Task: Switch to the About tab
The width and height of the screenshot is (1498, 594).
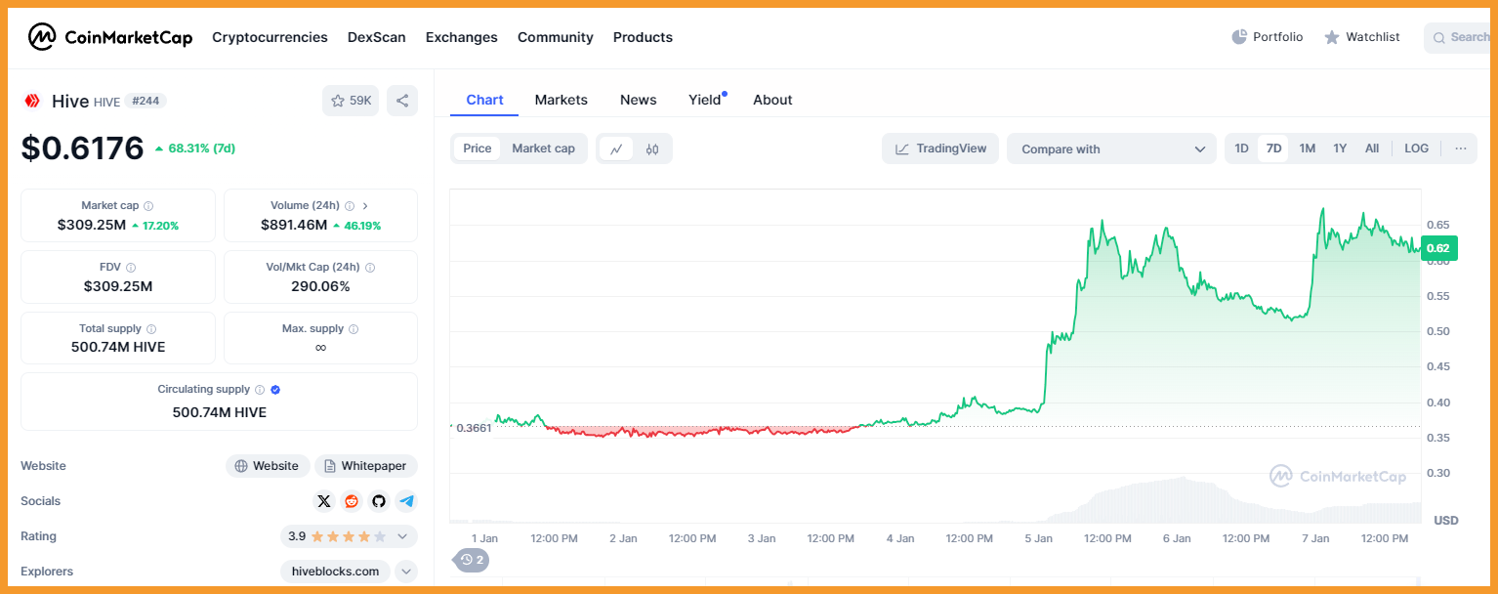Action: [772, 100]
